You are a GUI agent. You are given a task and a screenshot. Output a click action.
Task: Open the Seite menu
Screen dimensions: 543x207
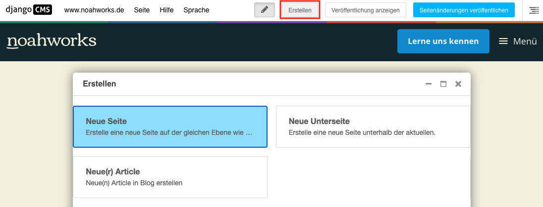(x=142, y=10)
